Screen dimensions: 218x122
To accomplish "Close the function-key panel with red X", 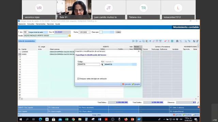I will point(198,107).
